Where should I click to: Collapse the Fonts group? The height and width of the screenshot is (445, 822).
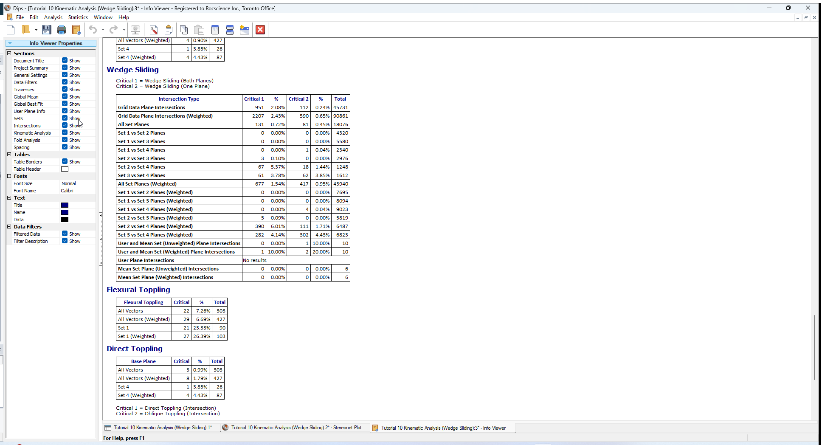[9, 176]
